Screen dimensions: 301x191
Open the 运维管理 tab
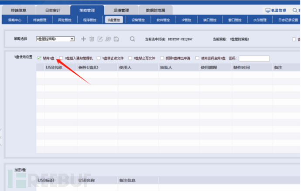click(121, 10)
